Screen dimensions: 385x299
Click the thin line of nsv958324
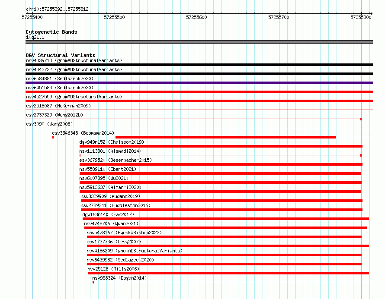[233, 282]
